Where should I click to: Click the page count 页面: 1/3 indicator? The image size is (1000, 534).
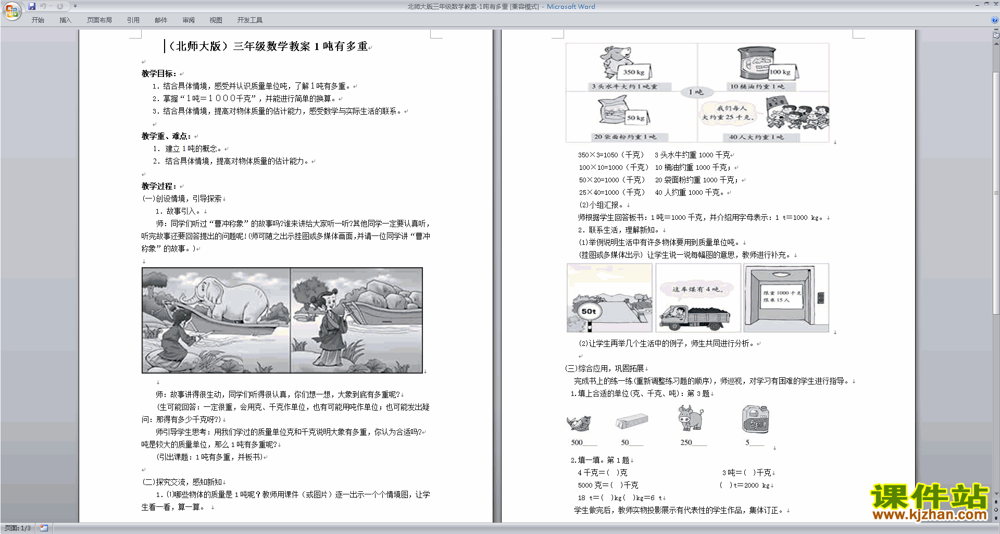pyautogui.click(x=18, y=528)
